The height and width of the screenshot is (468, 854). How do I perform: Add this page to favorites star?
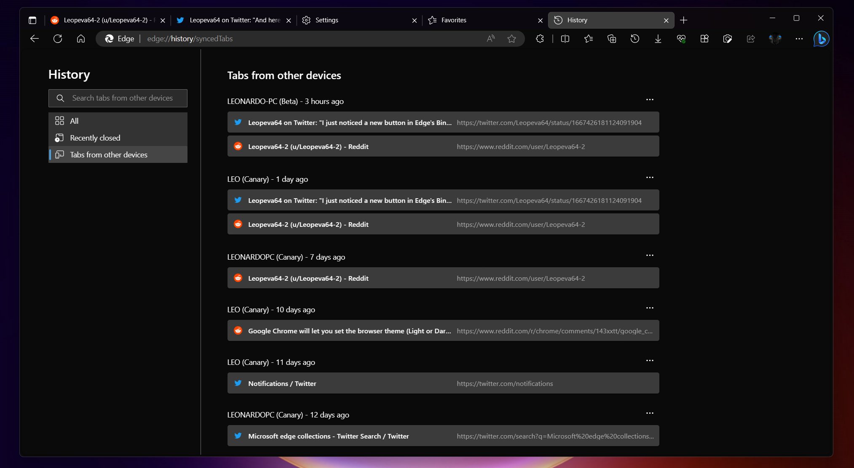(511, 39)
